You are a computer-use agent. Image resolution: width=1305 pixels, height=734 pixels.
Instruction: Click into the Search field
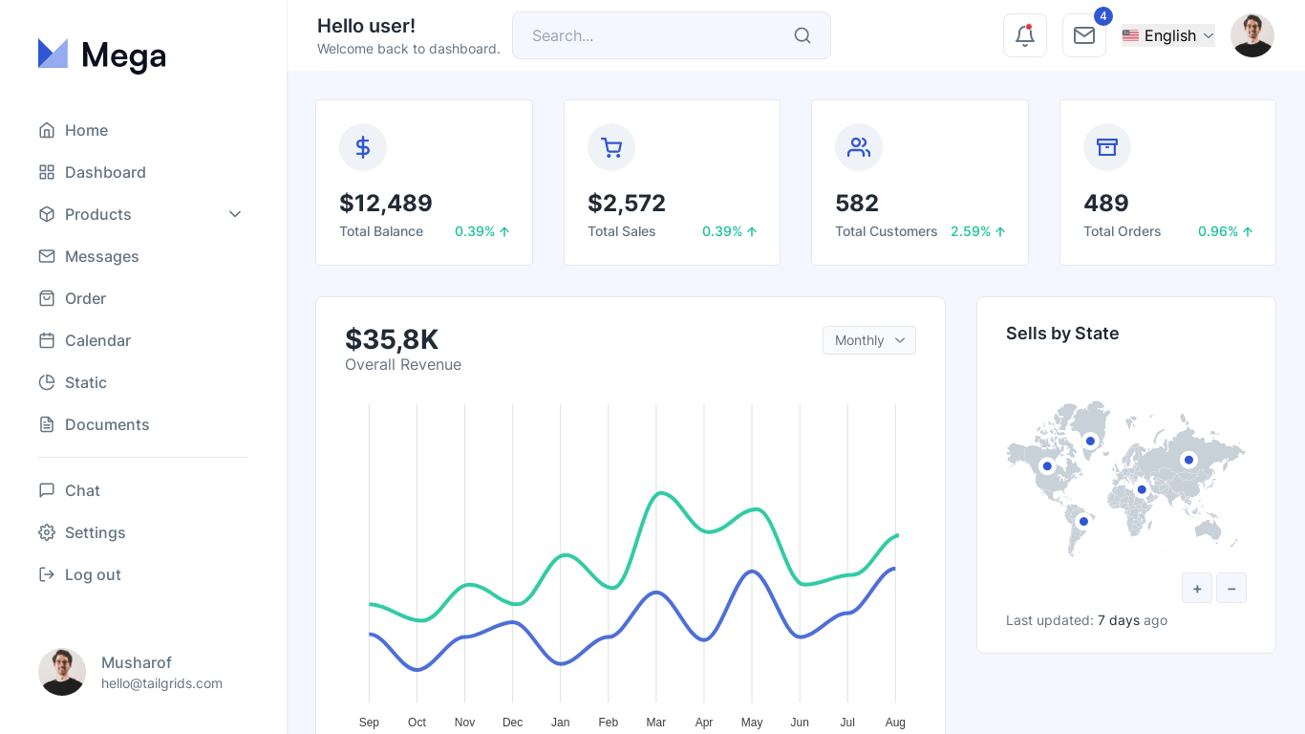coord(672,35)
